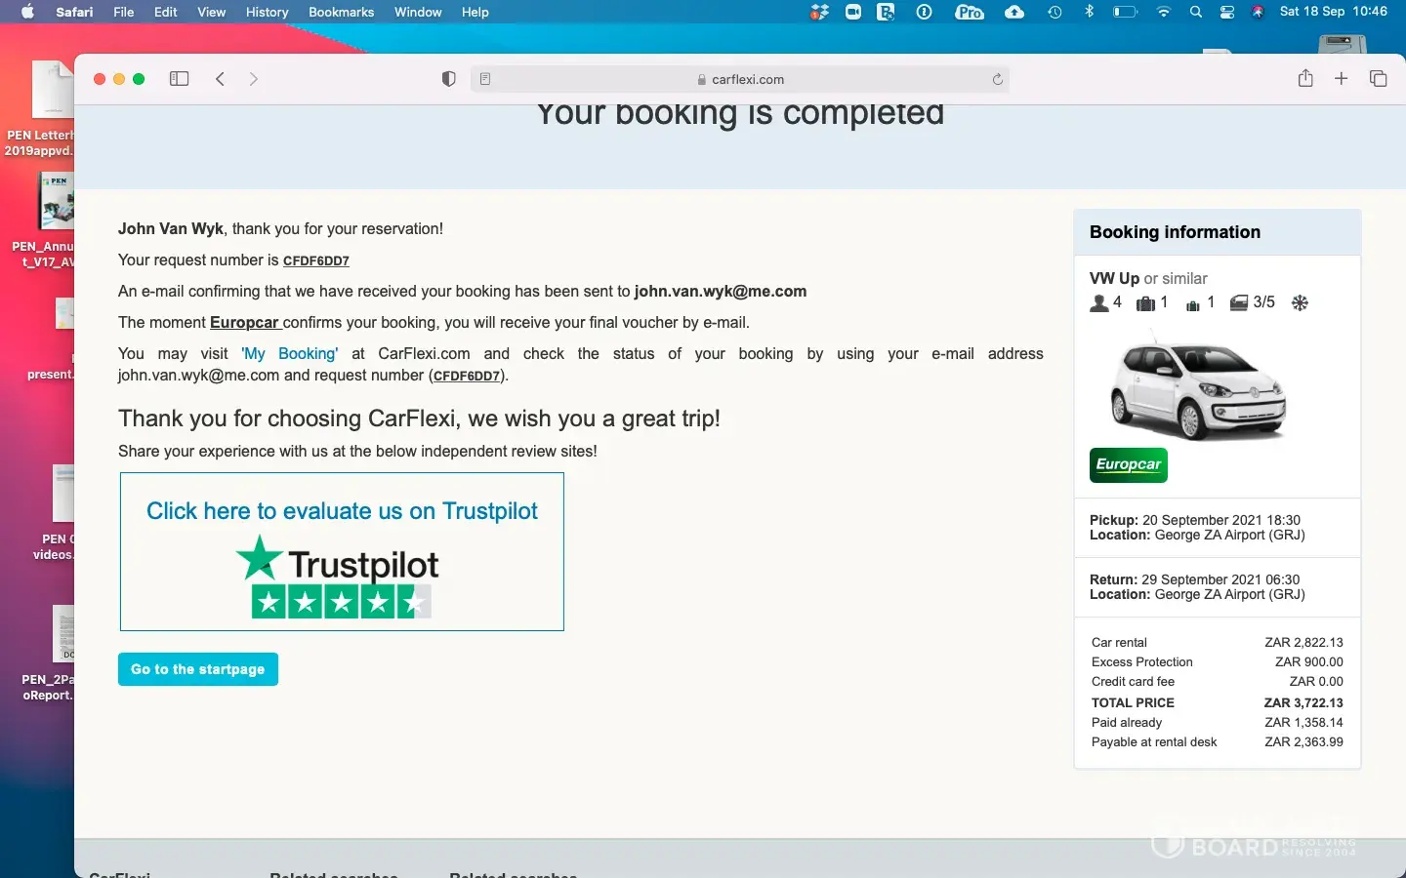Go back to the previous page
Viewport: 1406px width, 878px height.
[x=221, y=79]
